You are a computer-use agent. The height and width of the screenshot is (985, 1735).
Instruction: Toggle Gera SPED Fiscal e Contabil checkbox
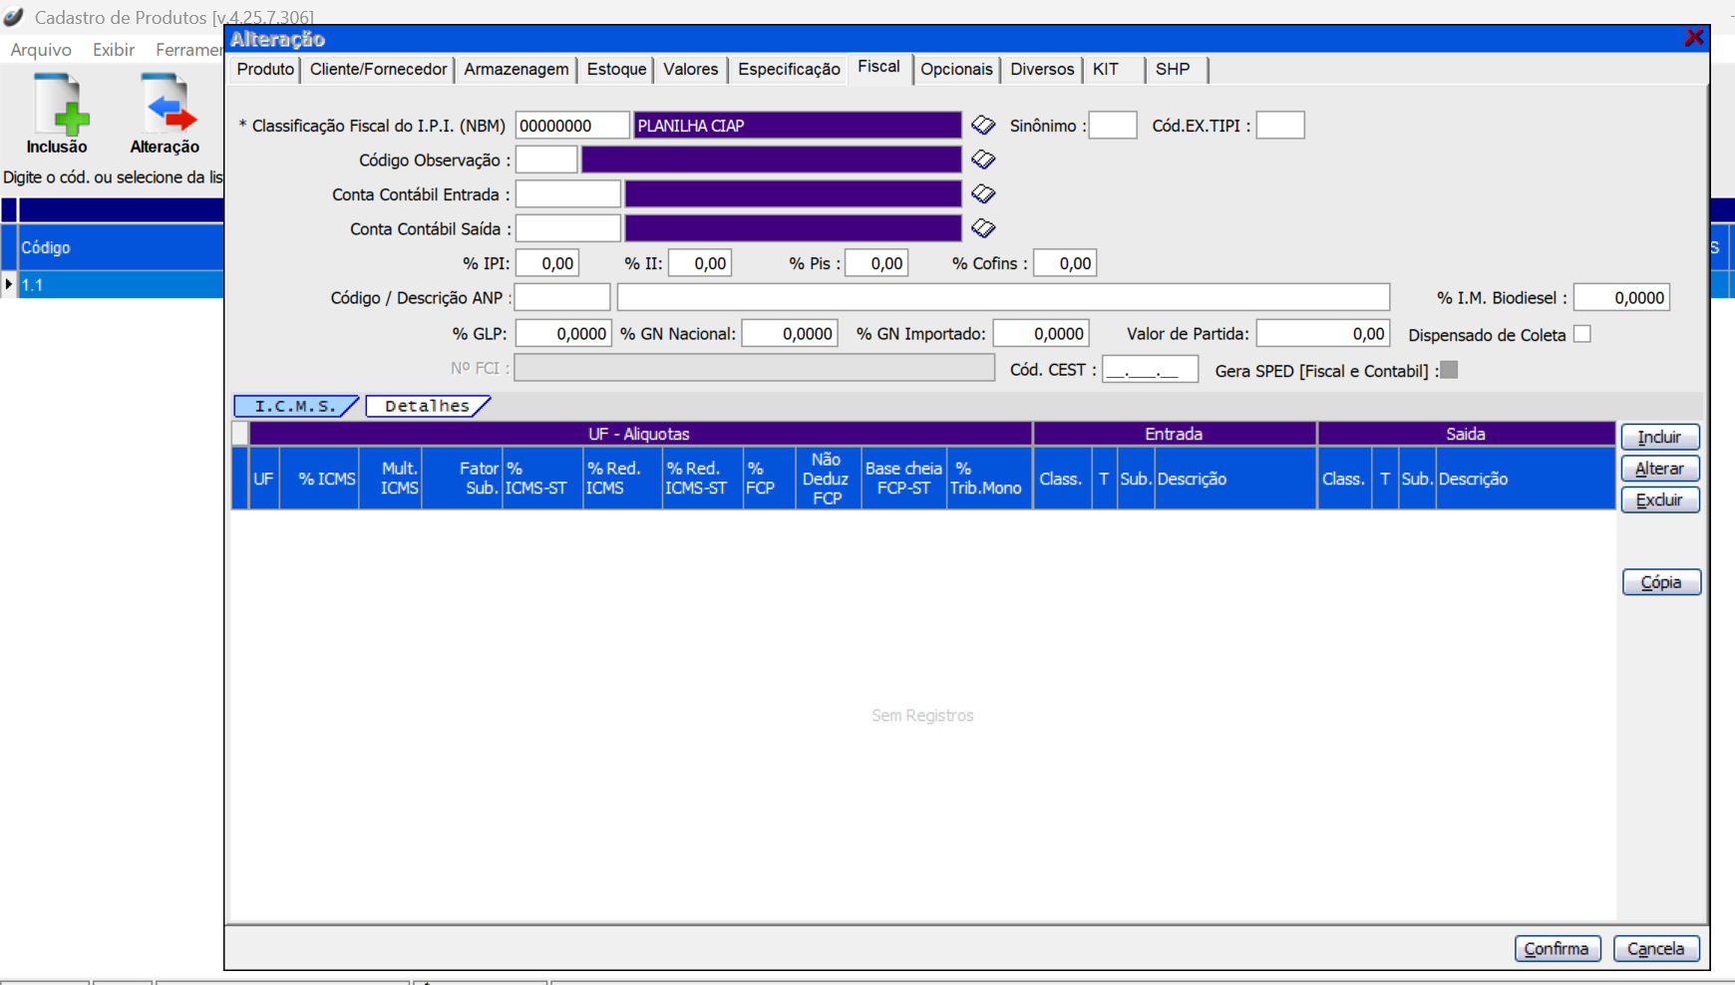point(1450,371)
